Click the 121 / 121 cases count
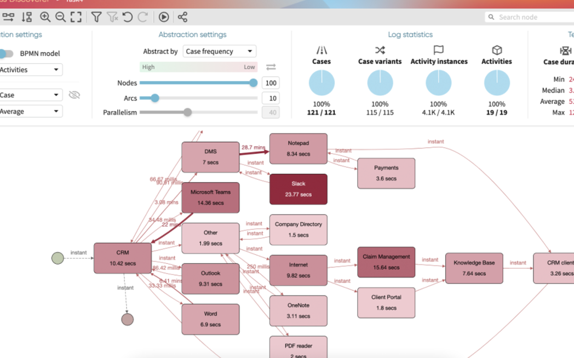Viewport: 574px width, 358px height. tap(322, 113)
